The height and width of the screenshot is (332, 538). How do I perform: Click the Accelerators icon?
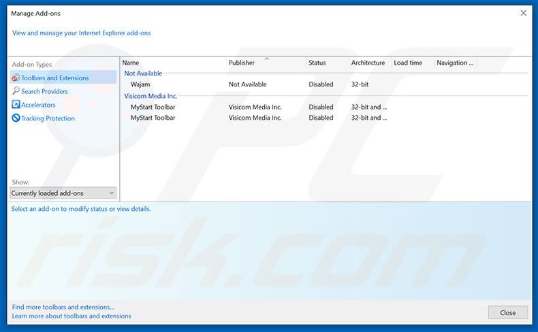tap(16, 104)
